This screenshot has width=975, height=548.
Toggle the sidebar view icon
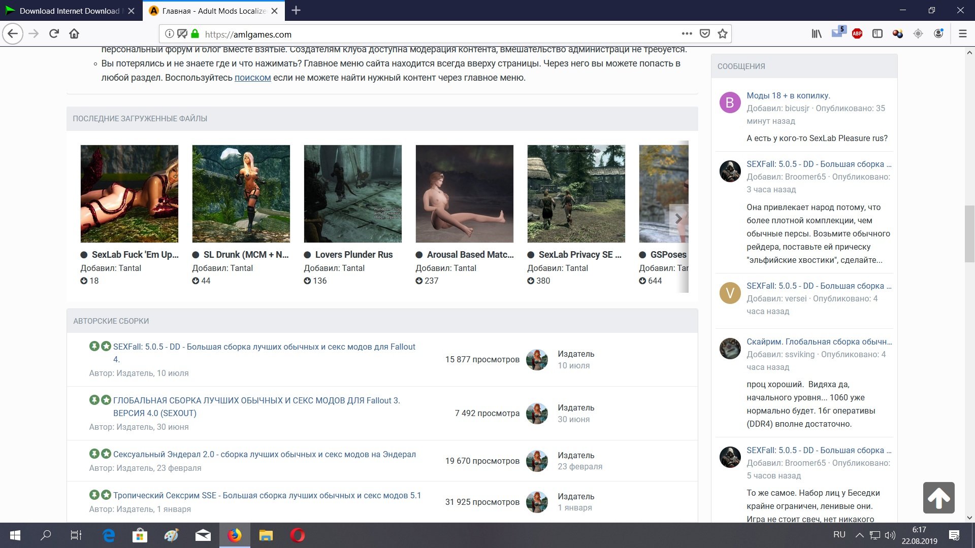click(x=877, y=34)
